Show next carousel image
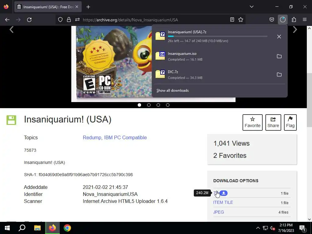 (x=295, y=30)
